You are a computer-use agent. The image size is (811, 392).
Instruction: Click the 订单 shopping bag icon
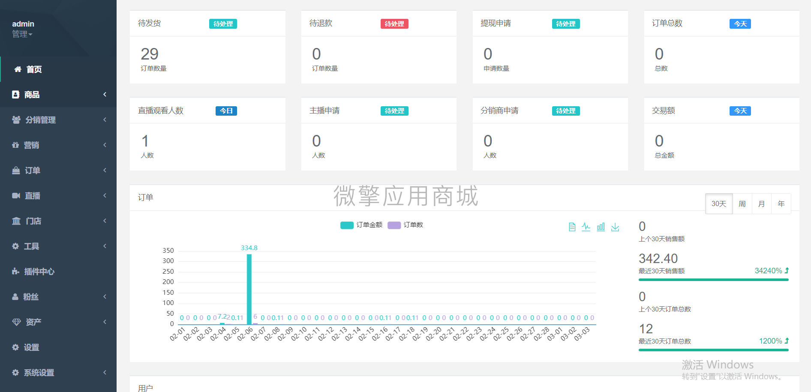(16, 171)
